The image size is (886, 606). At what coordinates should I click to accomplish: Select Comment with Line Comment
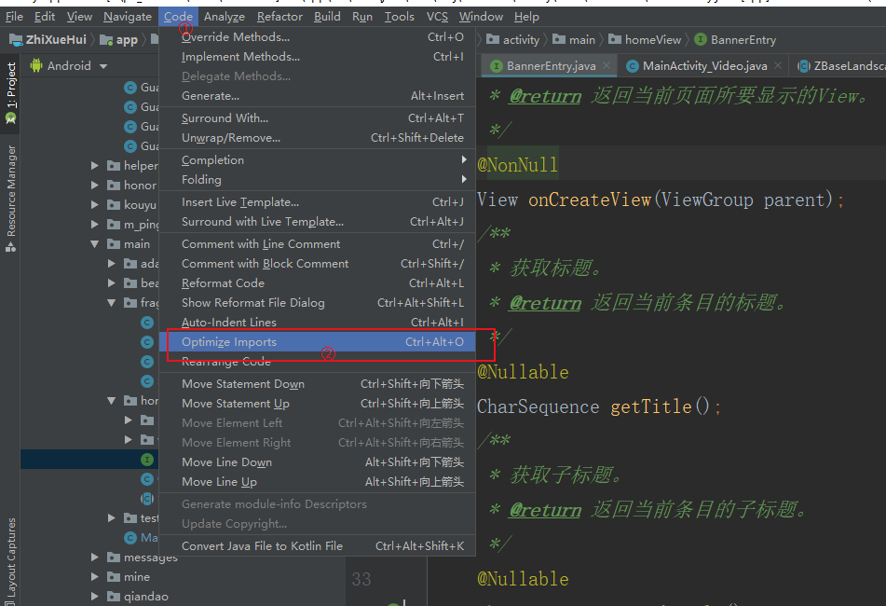tap(317, 243)
